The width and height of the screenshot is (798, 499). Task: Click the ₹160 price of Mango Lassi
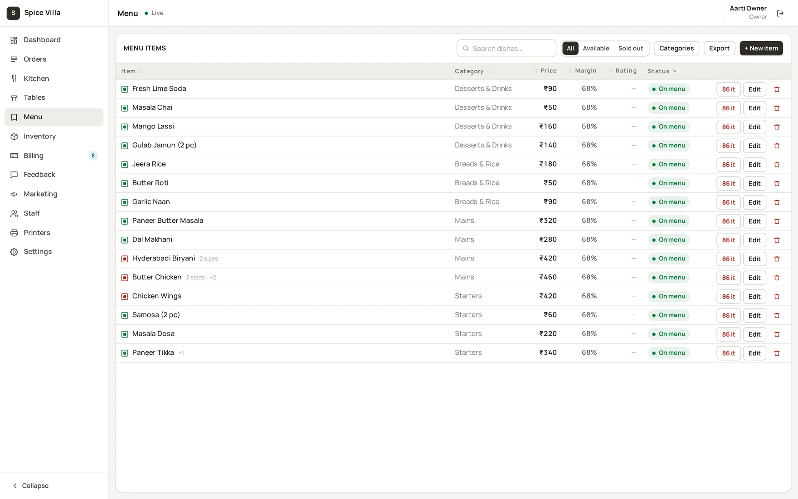548,127
